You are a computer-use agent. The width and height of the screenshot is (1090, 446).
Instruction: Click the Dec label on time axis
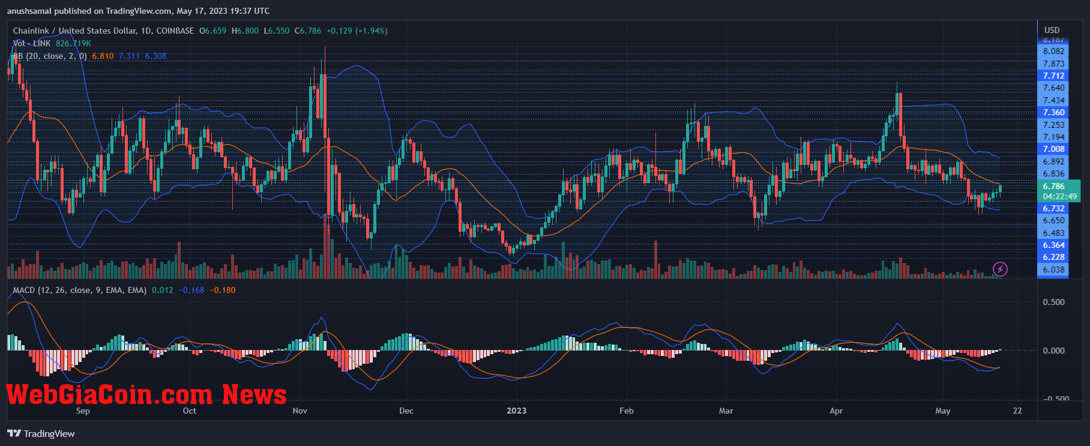[x=406, y=411]
